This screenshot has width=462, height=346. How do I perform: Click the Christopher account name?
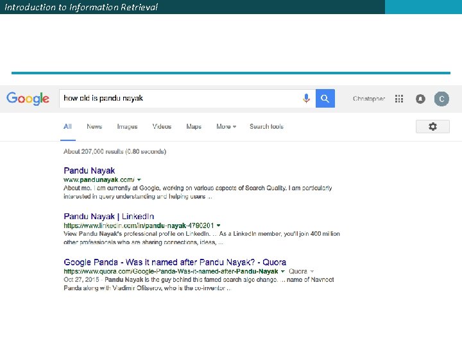coord(369,99)
